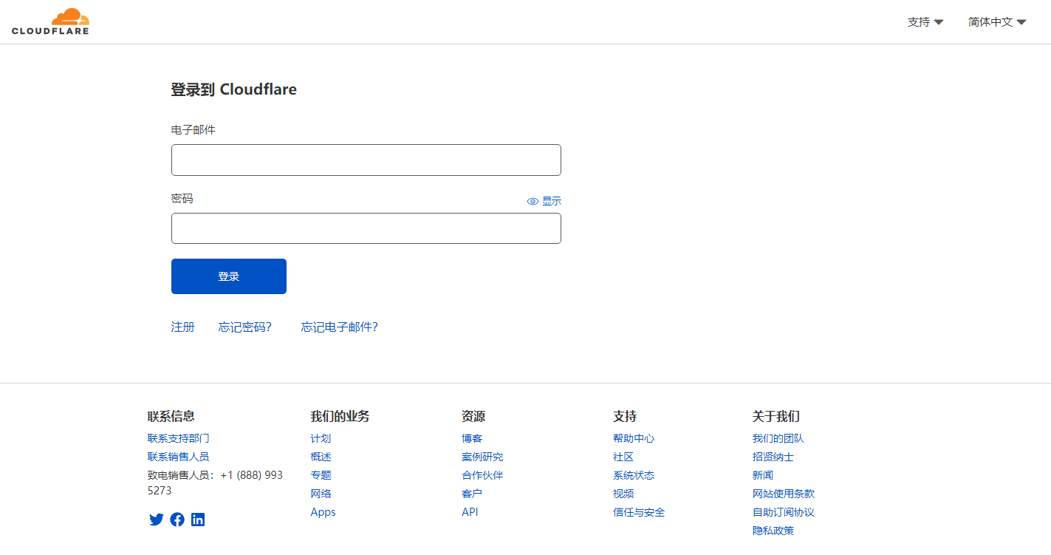This screenshot has width=1051, height=555.
Task: Open the 网络 footer link
Action: coord(321,494)
